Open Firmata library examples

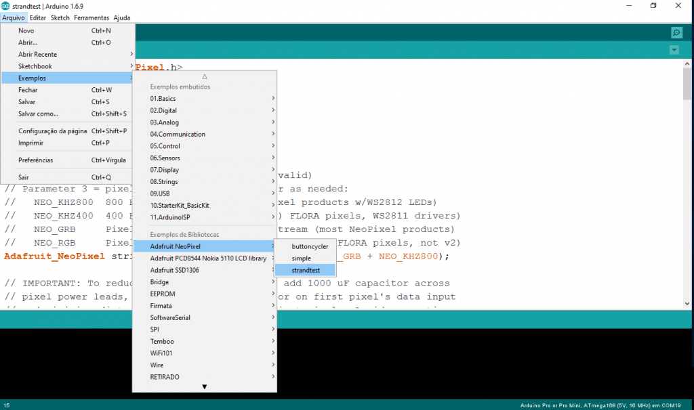205,306
